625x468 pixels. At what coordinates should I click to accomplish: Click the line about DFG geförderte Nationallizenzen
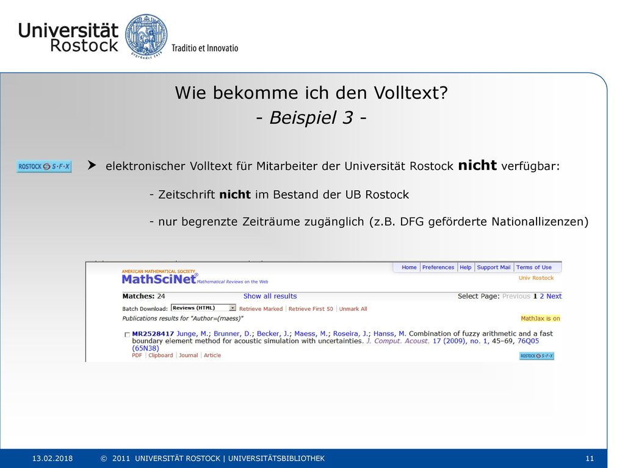point(369,221)
